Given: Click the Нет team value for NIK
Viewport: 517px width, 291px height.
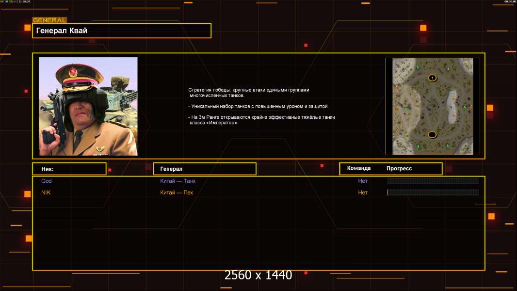Looking at the screenshot, I should click(x=363, y=193).
